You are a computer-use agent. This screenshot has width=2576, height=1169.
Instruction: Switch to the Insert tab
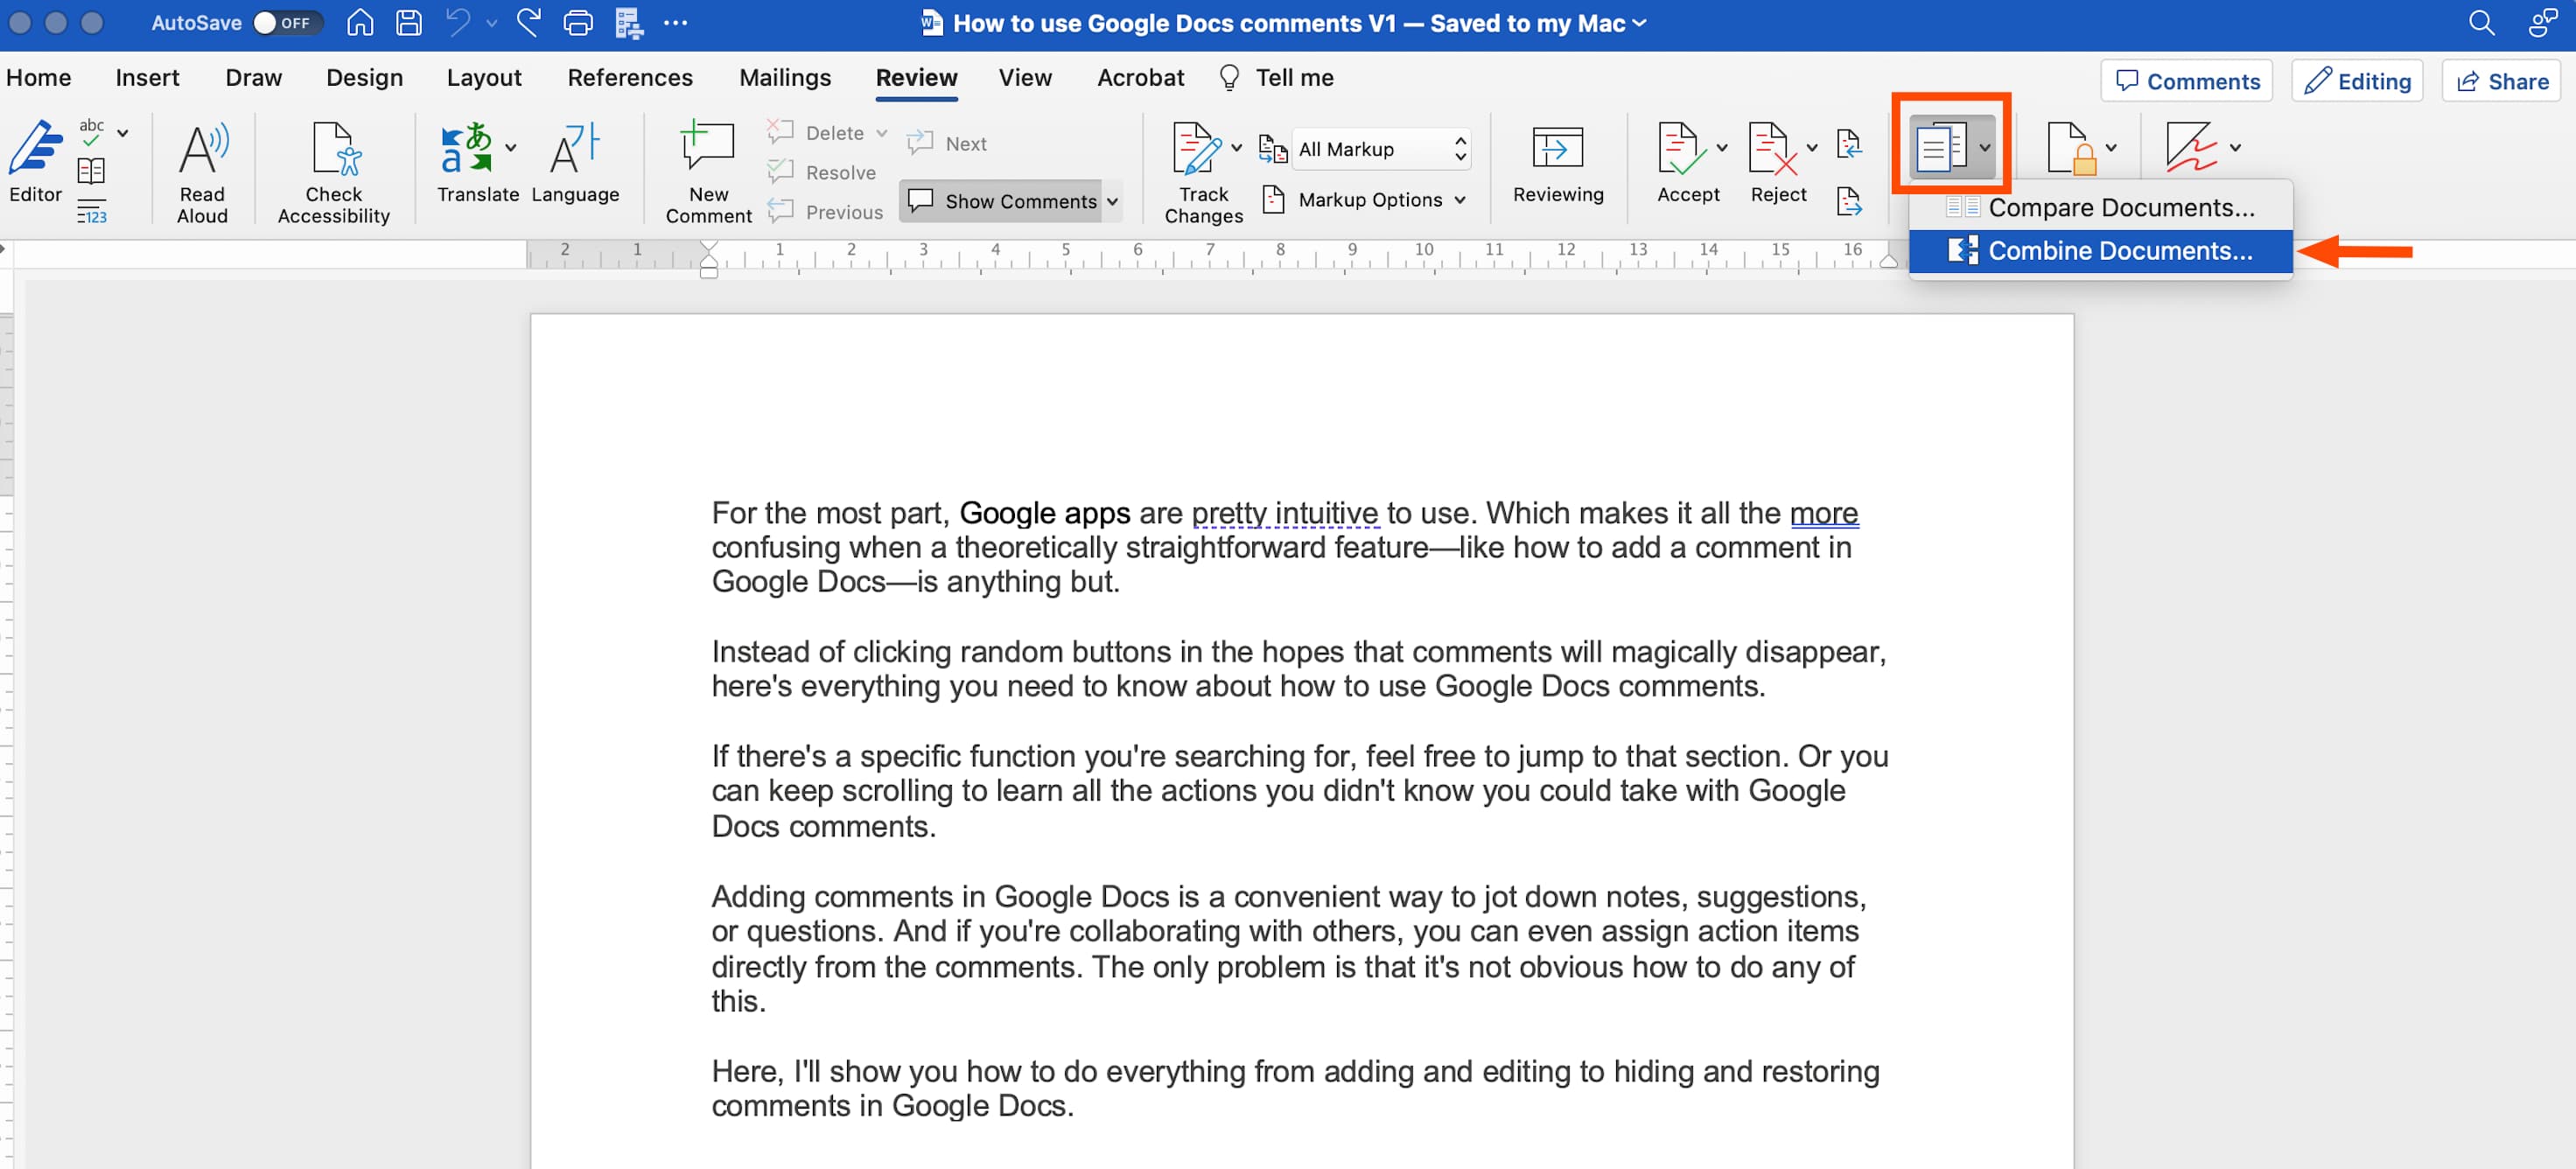click(x=147, y=78)
